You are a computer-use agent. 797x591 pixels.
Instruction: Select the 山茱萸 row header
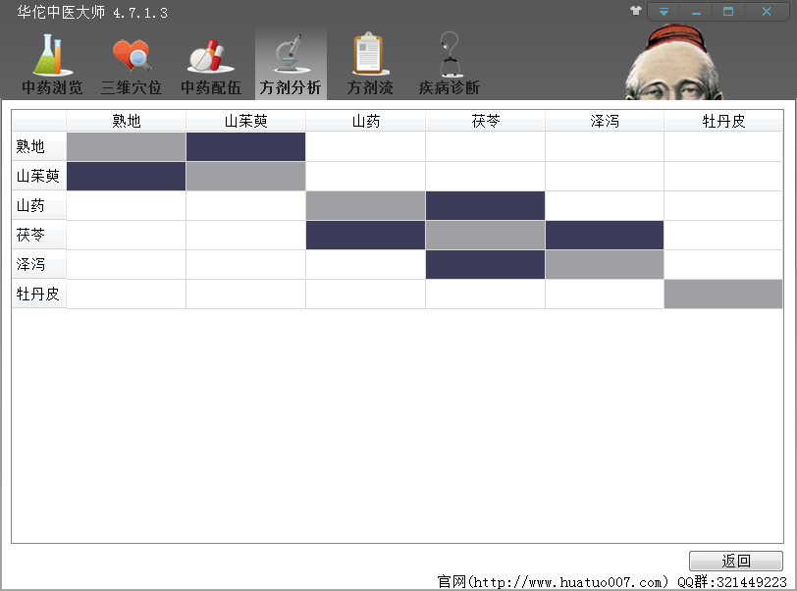(39, 176)
